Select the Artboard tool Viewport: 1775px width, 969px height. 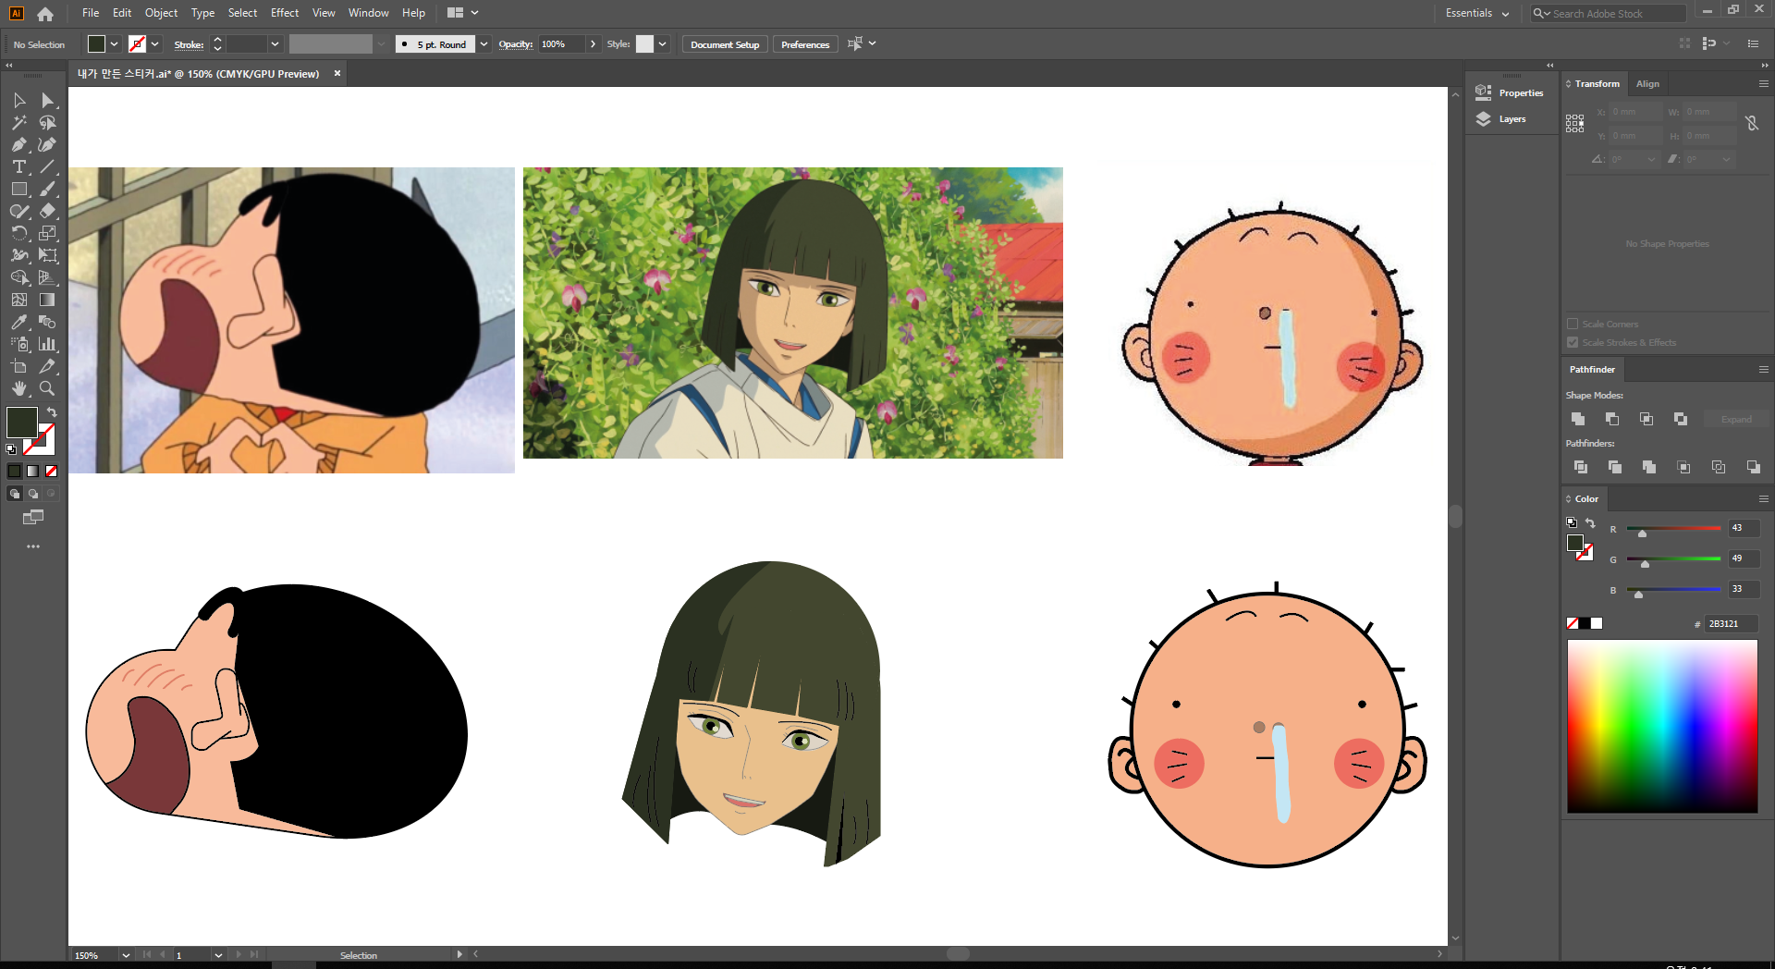19,366
